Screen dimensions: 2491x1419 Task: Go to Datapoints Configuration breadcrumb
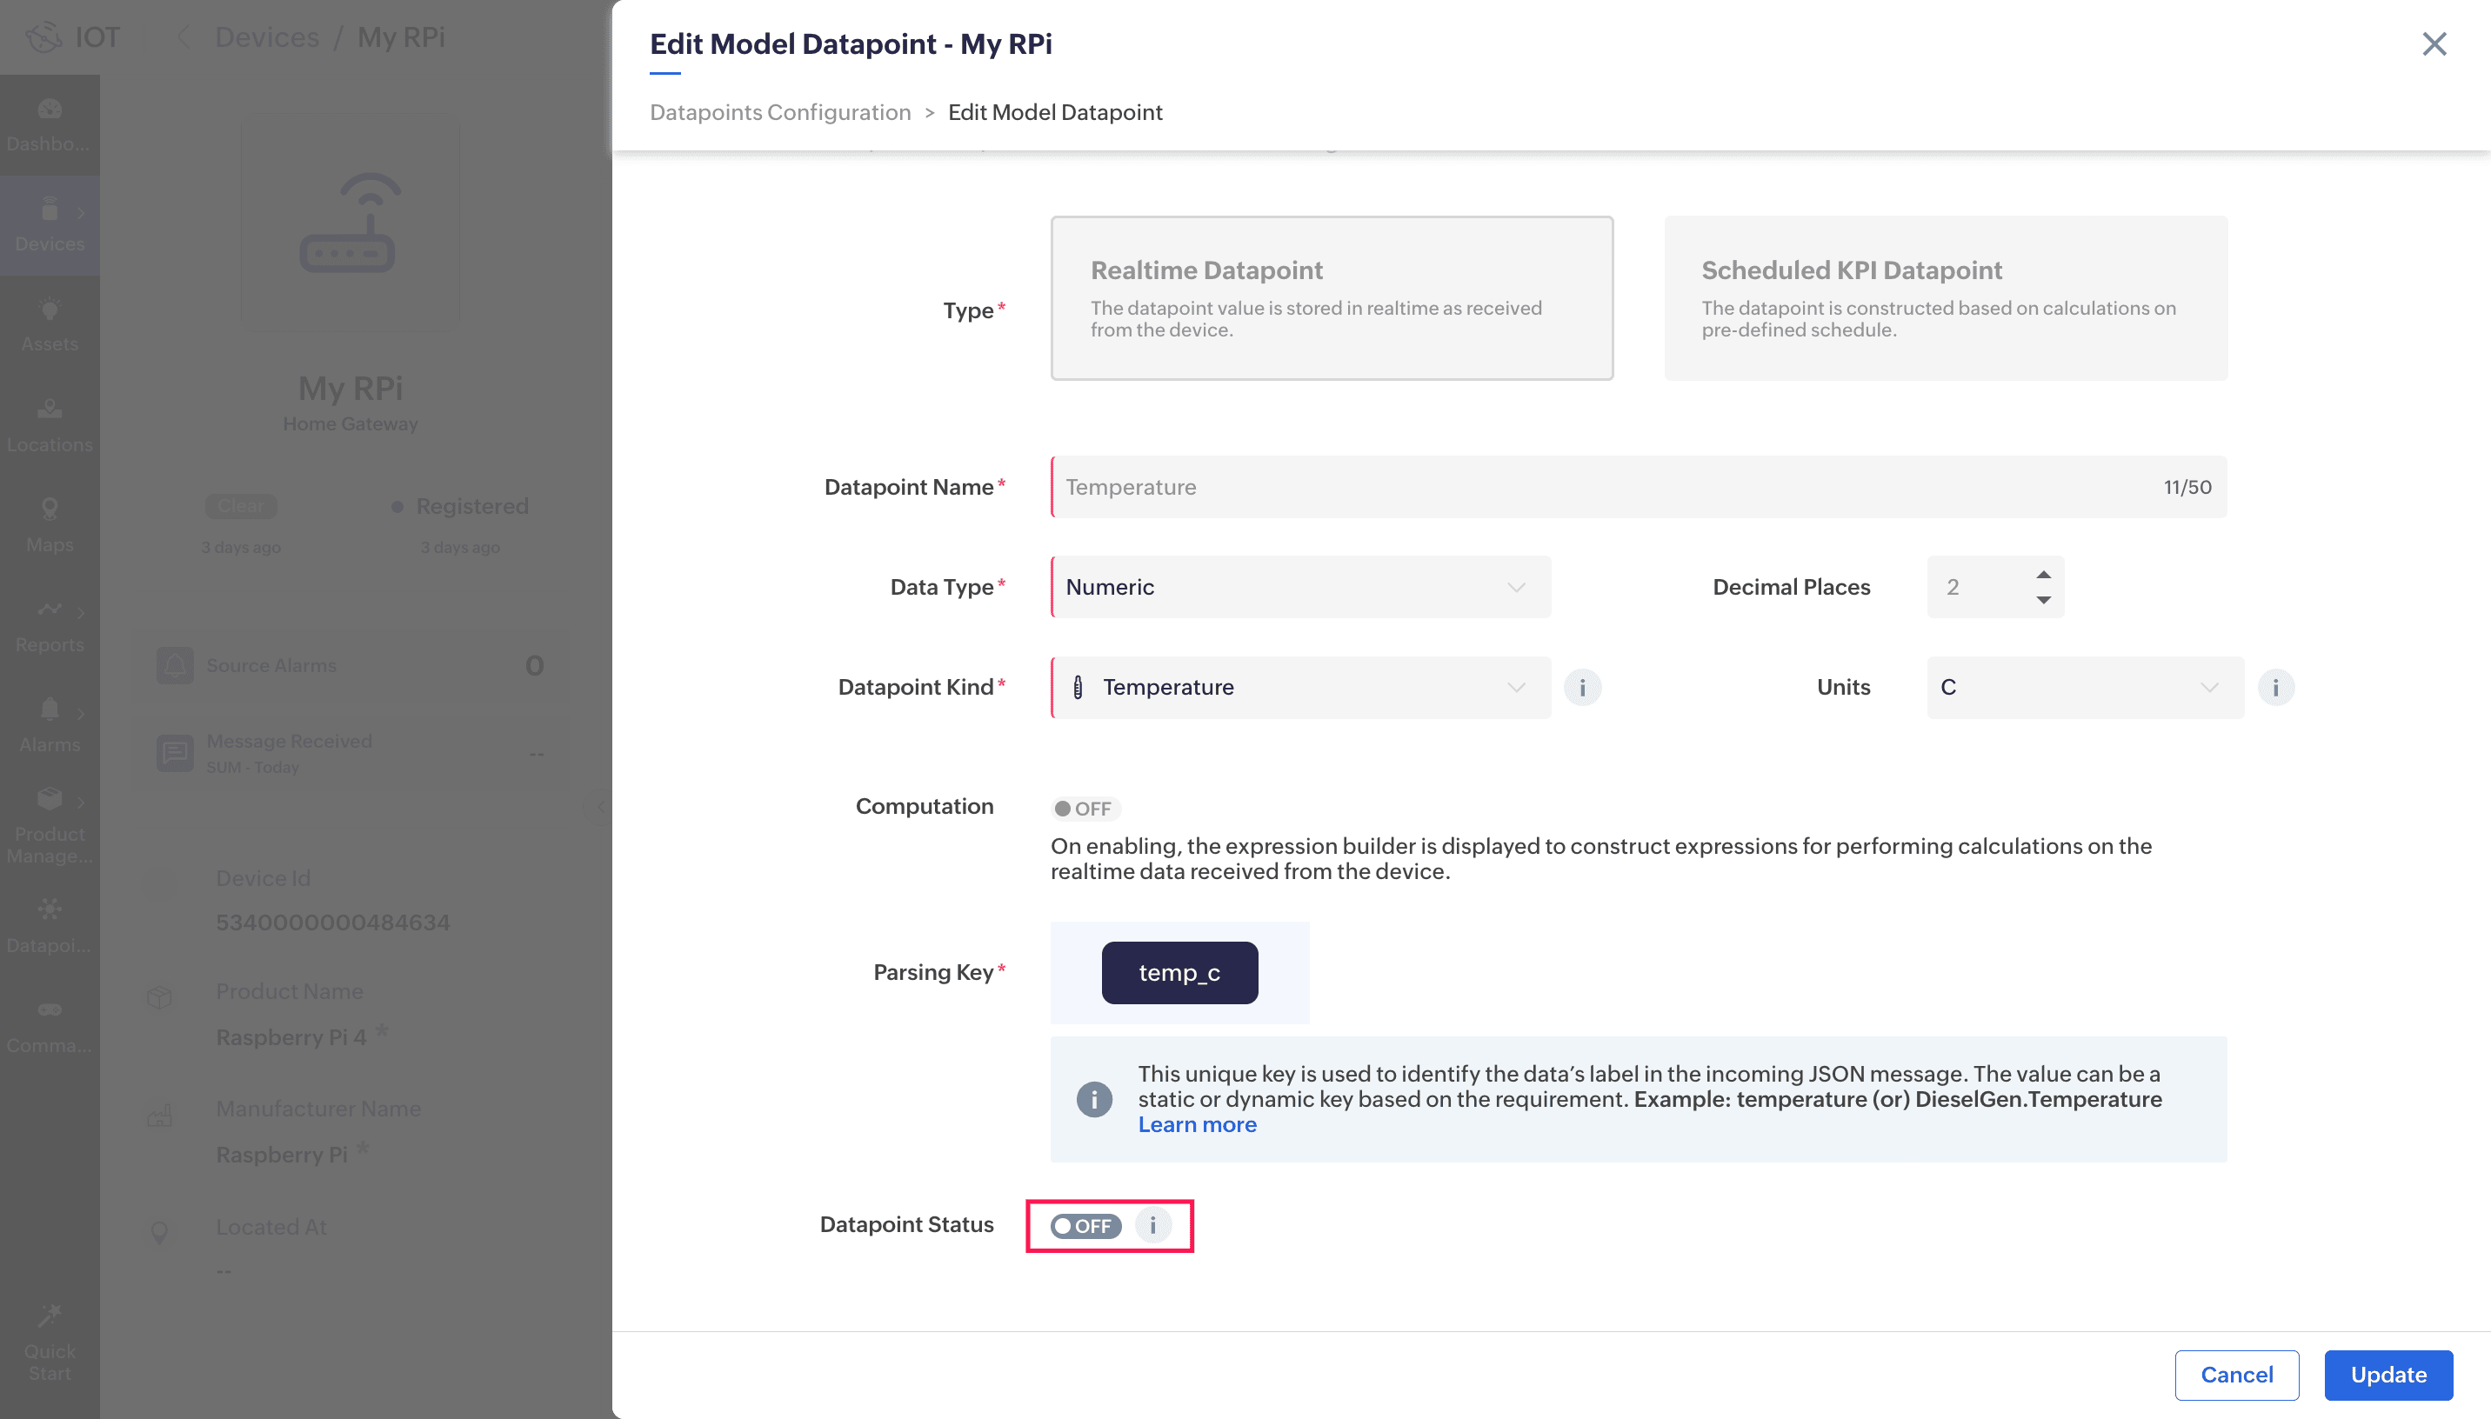click(779, 112)
